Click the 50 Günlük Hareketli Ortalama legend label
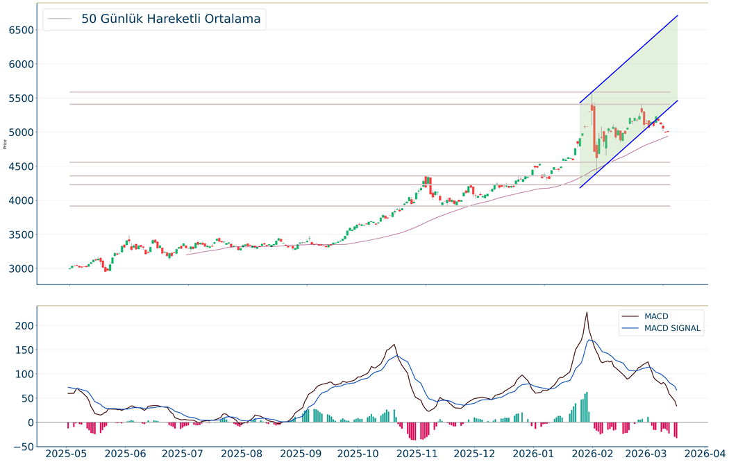The image size is (729, 462). point(171,19)
